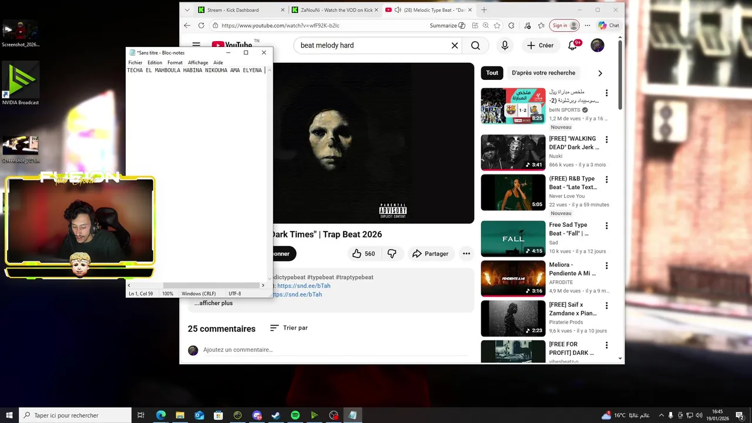Viewport: 752px width, 423px height.
Task: Reload the YouTube page
Action: [x=201, y=25]
